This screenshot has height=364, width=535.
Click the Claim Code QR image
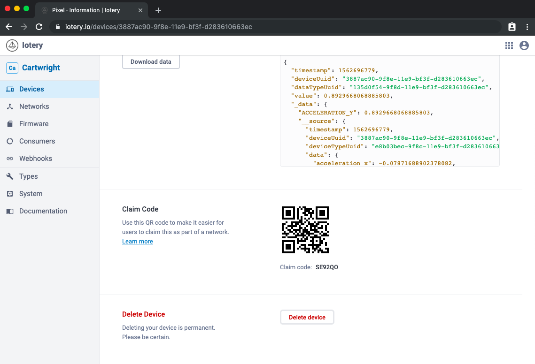(x=305, y=230)
